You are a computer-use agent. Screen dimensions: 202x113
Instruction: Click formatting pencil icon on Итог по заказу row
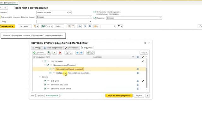click(x=143, y=61)
